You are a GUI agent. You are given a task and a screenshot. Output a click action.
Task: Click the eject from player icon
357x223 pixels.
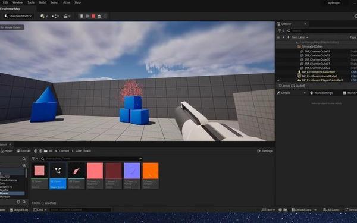point(99,16)
